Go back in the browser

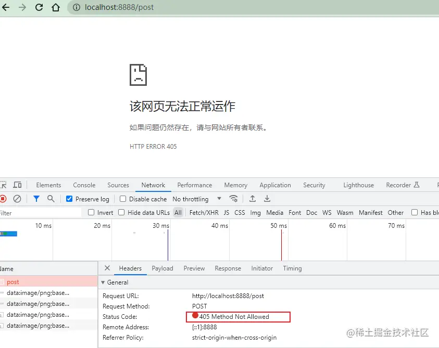6,7
